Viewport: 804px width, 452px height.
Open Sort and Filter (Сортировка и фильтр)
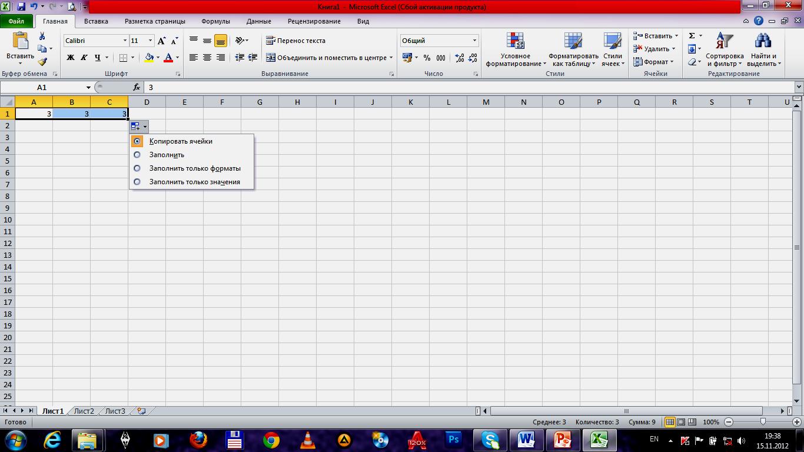click(x=725, y=49)
